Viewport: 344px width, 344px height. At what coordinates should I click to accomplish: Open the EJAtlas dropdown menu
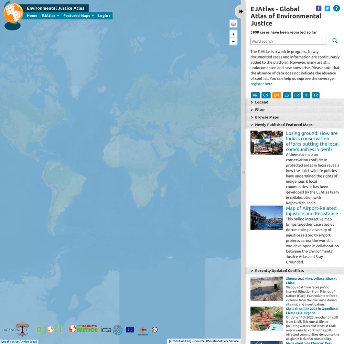50,15
